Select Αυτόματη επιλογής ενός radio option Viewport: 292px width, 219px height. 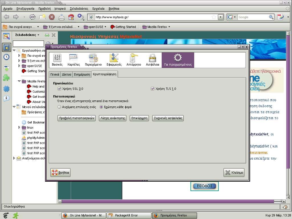[59, 107]
